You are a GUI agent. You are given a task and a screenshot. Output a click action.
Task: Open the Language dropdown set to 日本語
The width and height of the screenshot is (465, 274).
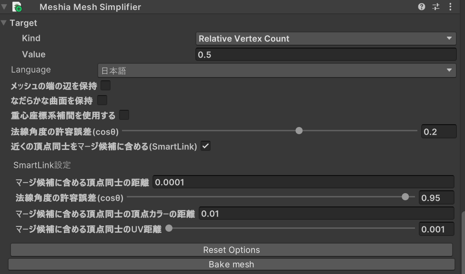point(277,70)
